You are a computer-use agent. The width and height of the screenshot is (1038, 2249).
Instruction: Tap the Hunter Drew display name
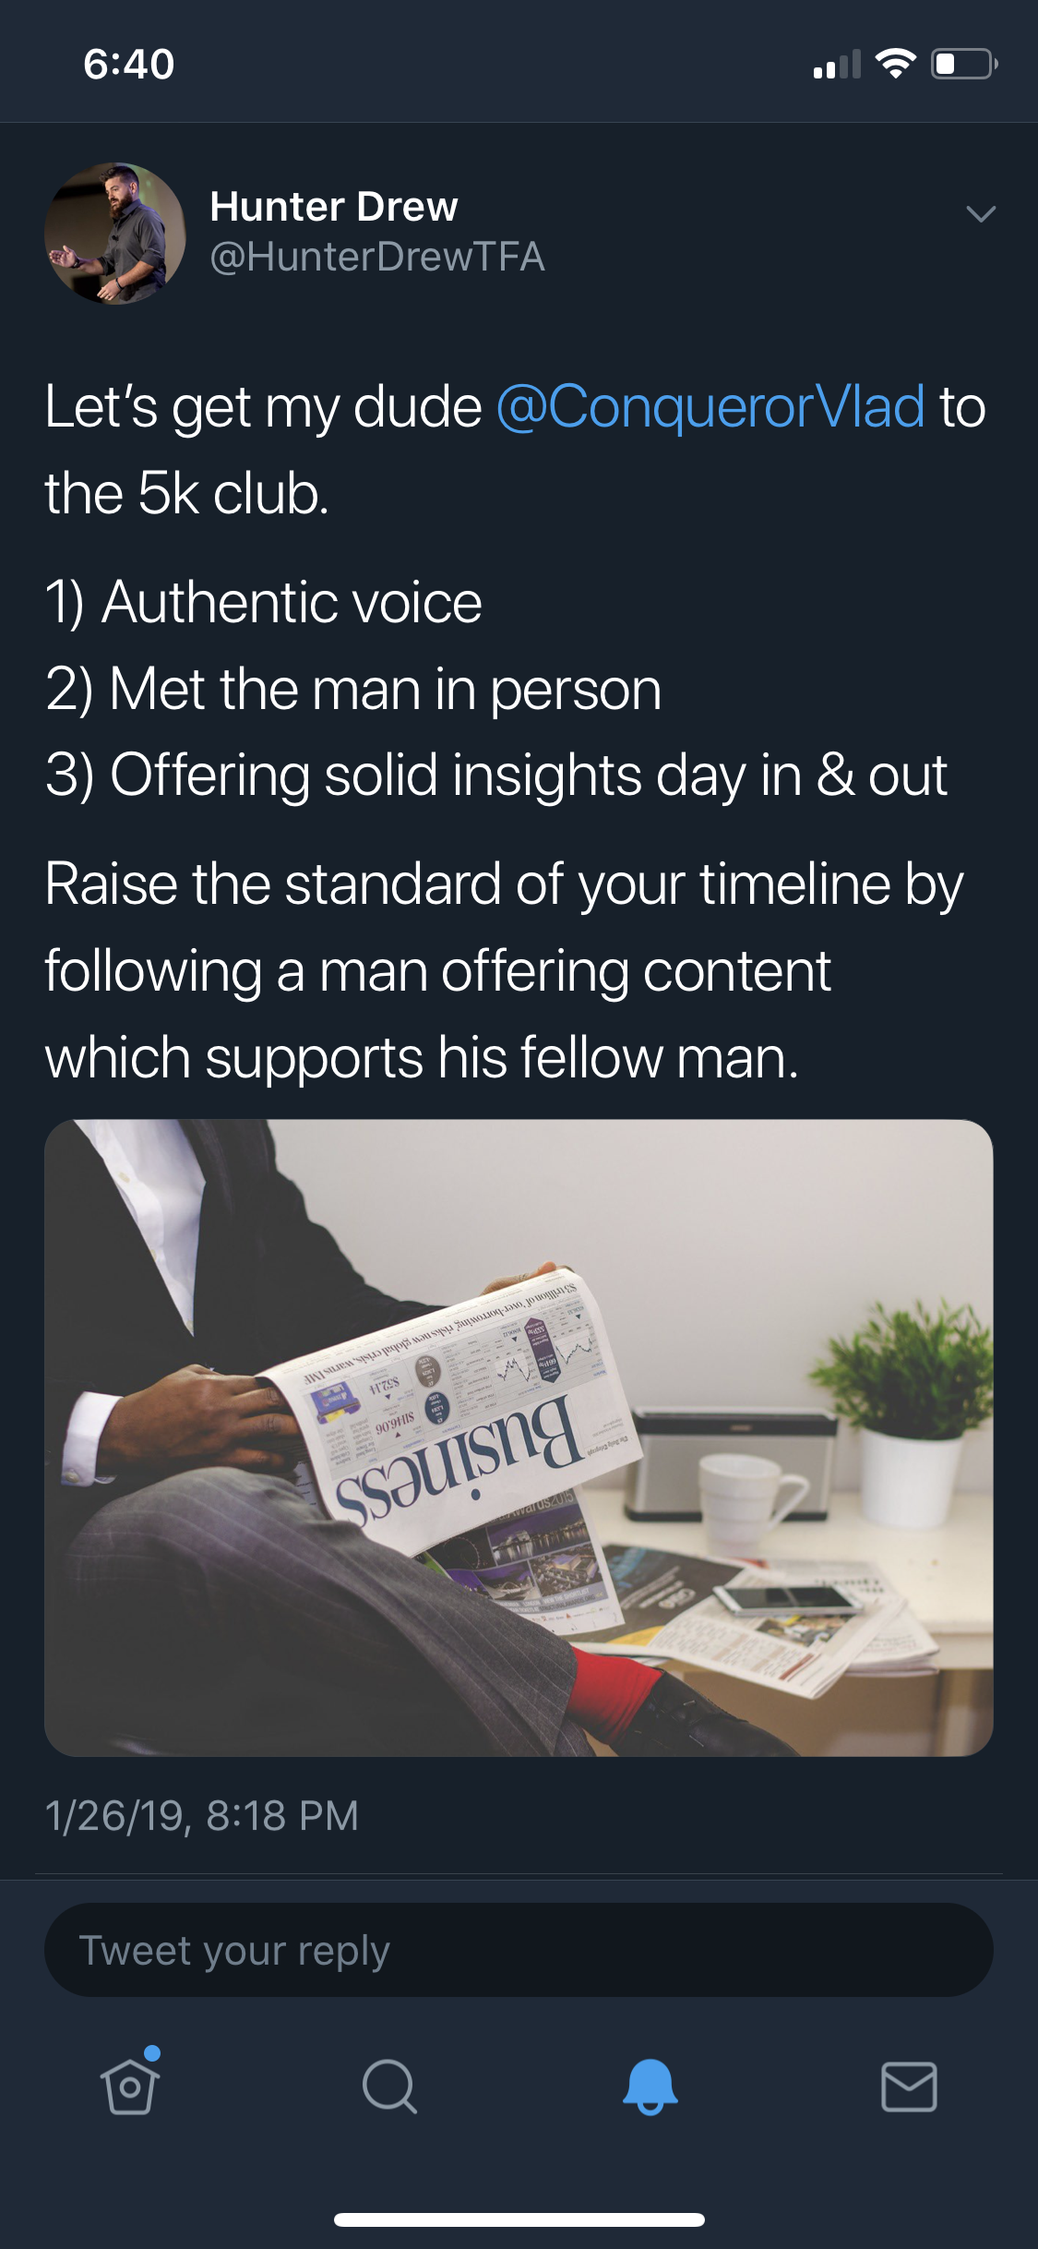tap(334, 206)
